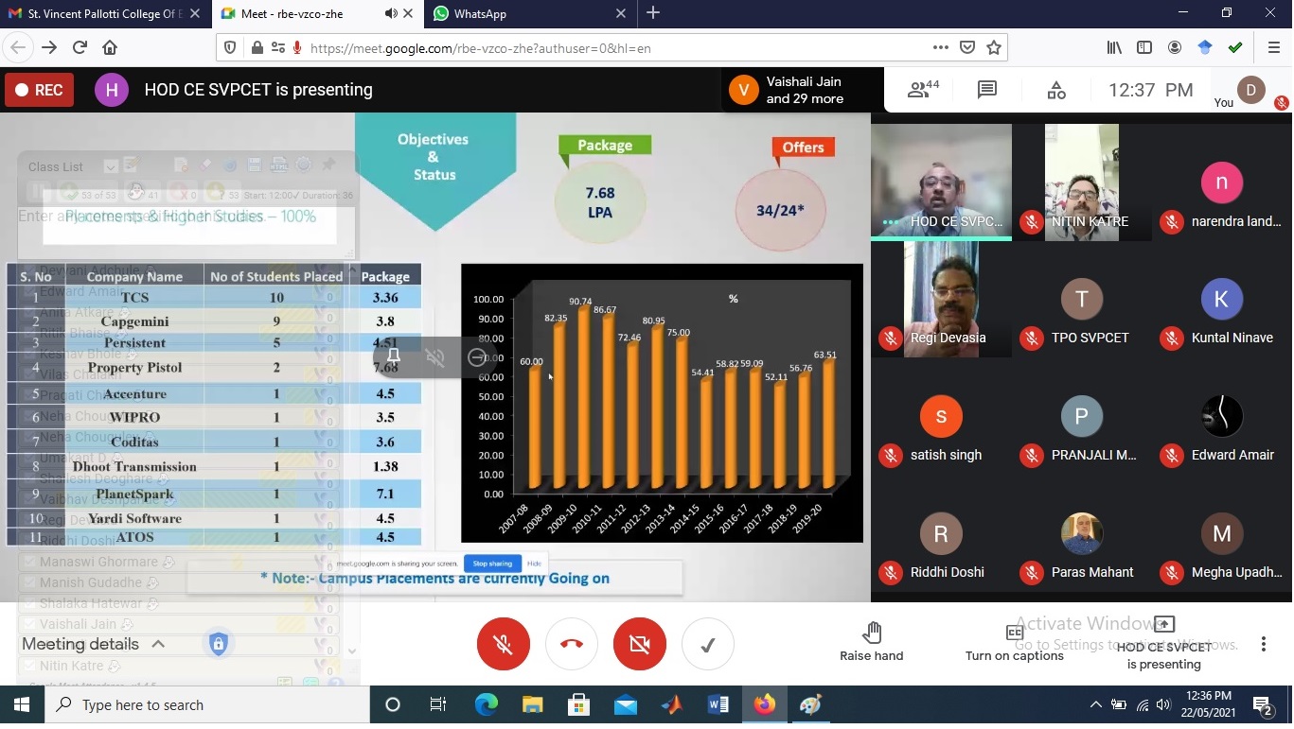Viewport: 1294px width, 729px height.
Task: Click the Kuntal Ninave participant tile
Action: click(x=1222, y=299)
